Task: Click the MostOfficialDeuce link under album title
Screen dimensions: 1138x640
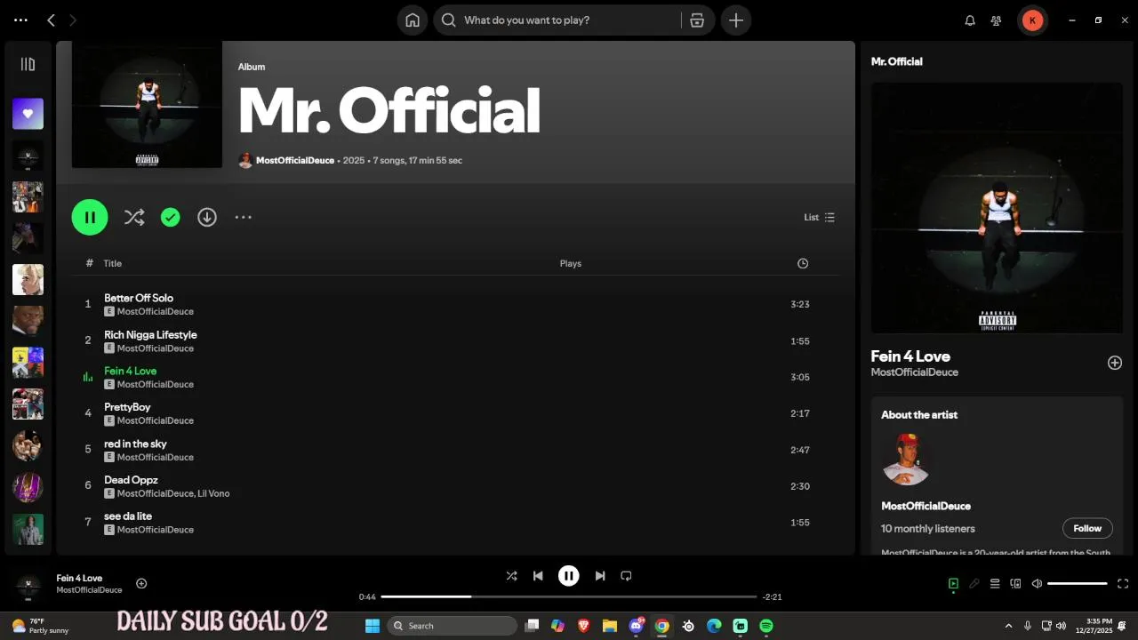Action: click(295, 161)
